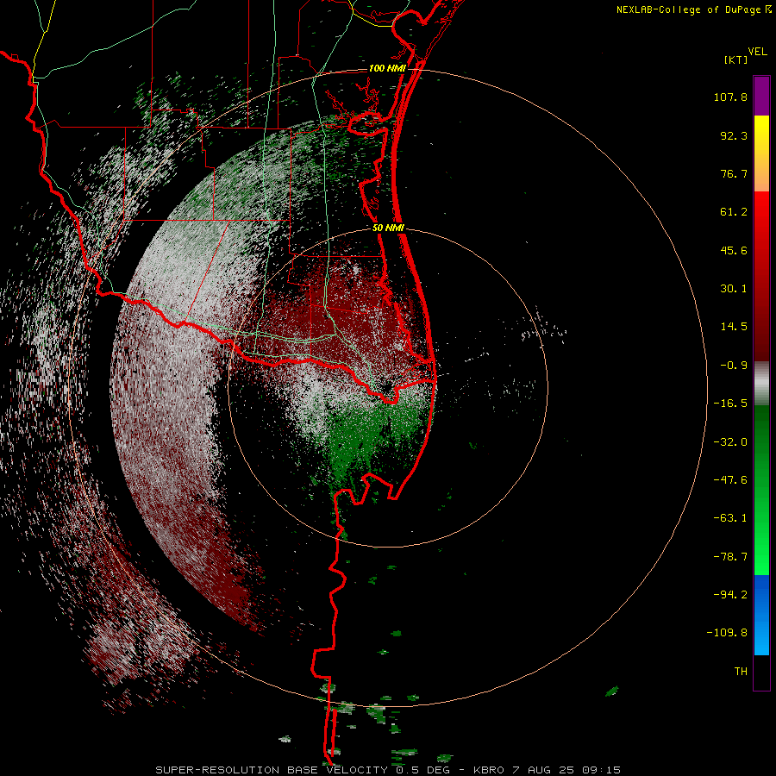Click the 50 NMI range ring label

(x=388, y=228)
